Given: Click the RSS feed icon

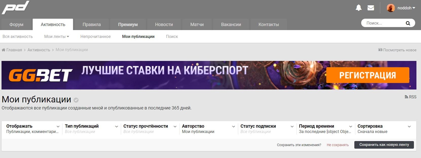Looking at the screenshot, I should 406,97.
